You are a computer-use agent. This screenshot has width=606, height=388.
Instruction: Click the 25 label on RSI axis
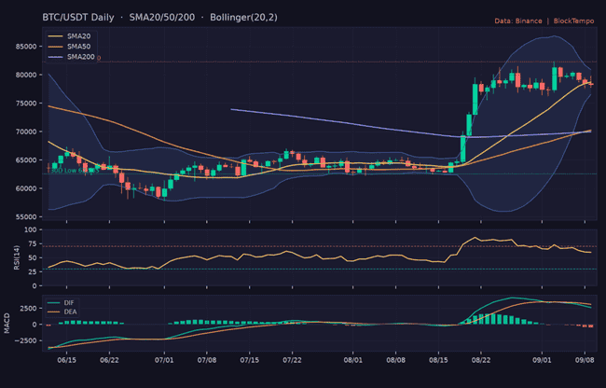[x=33, y=272]
